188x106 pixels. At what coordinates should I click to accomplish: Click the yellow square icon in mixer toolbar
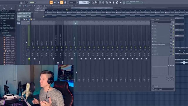click(x=31, y=19)
